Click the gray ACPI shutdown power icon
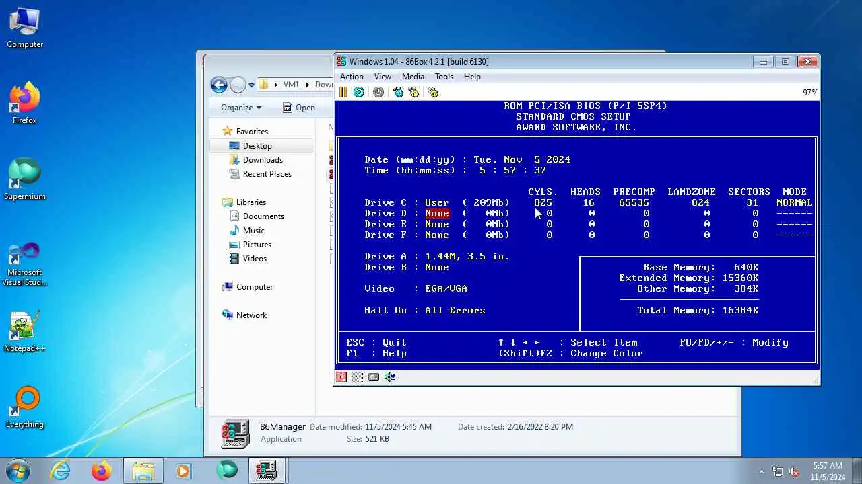Viewport: 862px width, 484px height. (x=378, y=92)
